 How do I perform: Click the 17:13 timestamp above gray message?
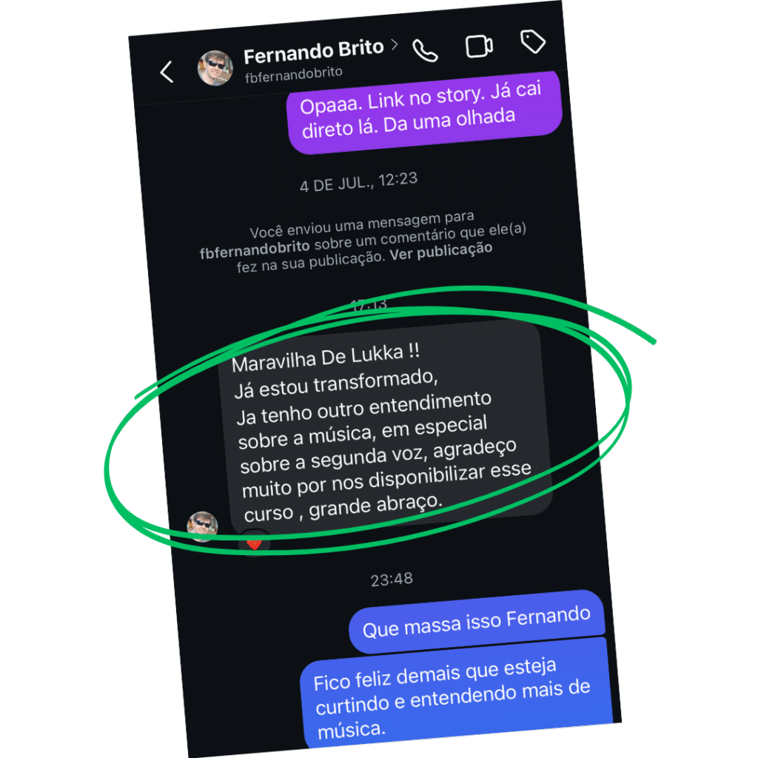tap(369, 306)
